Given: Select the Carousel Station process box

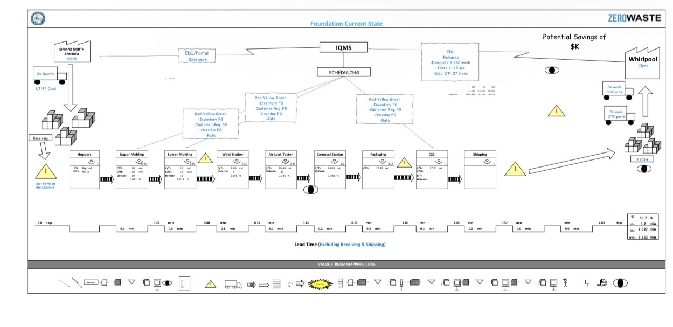Looking at the screenshot, I should 330,170.
